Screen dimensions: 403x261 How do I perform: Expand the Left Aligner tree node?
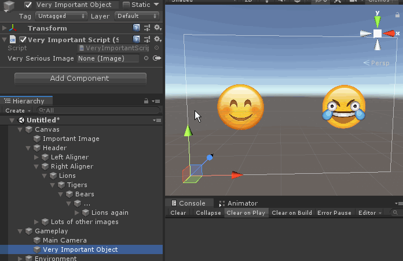[x=36, y=157]
